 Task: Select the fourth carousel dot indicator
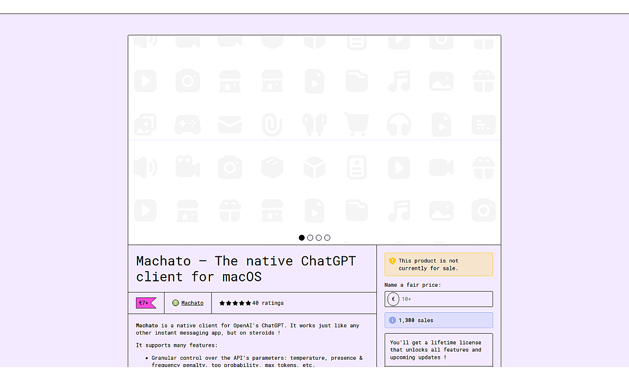(x=327, y=237)
